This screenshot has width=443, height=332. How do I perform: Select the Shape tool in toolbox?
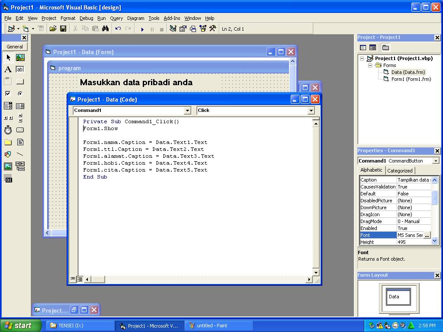(x=8, y=154)
